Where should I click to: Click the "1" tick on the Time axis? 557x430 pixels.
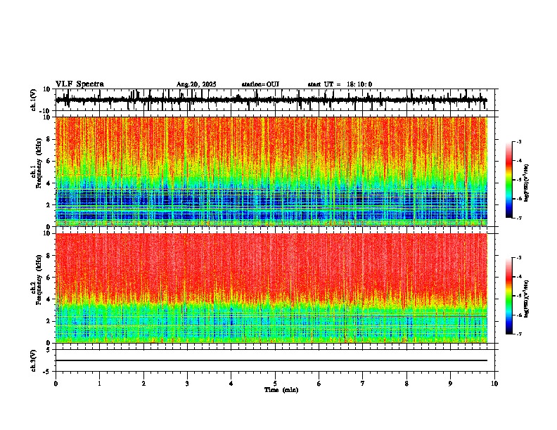pyautogui.click(x=99, y=384)
